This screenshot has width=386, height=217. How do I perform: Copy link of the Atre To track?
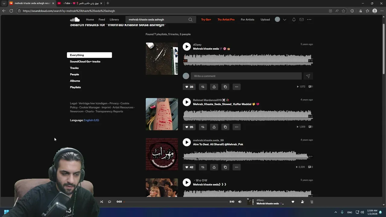coord(225,167)
